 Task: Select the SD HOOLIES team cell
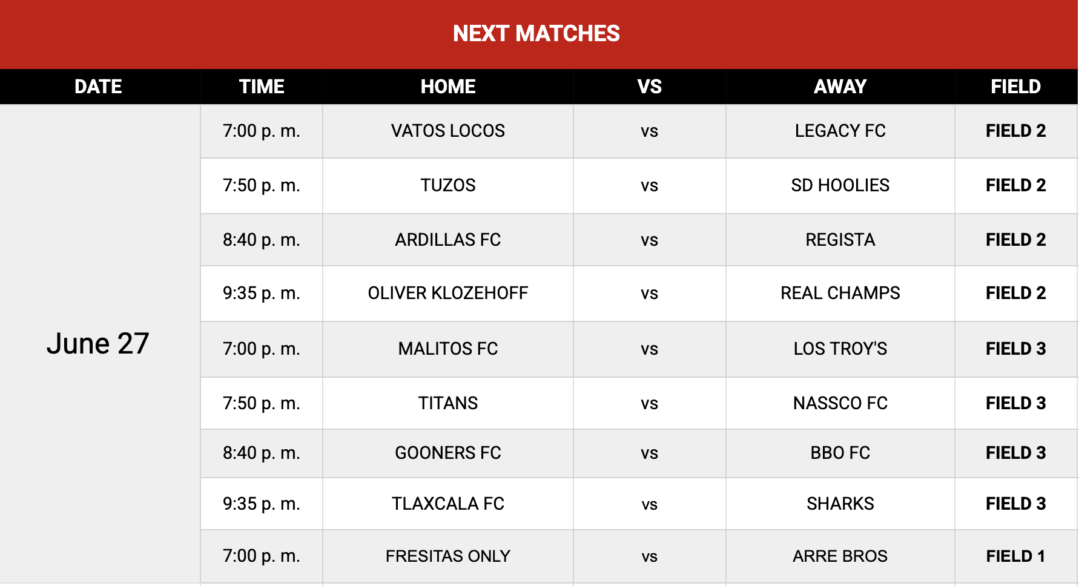point(840,186)
